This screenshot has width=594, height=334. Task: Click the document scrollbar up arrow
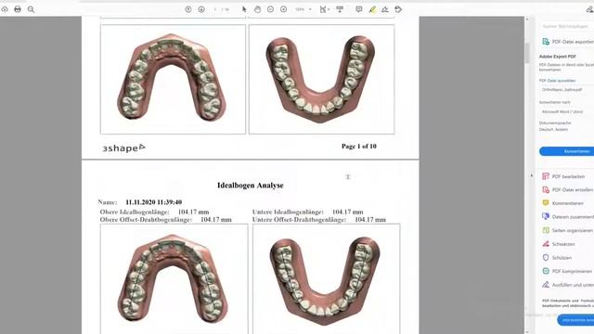tap(527, 19)
